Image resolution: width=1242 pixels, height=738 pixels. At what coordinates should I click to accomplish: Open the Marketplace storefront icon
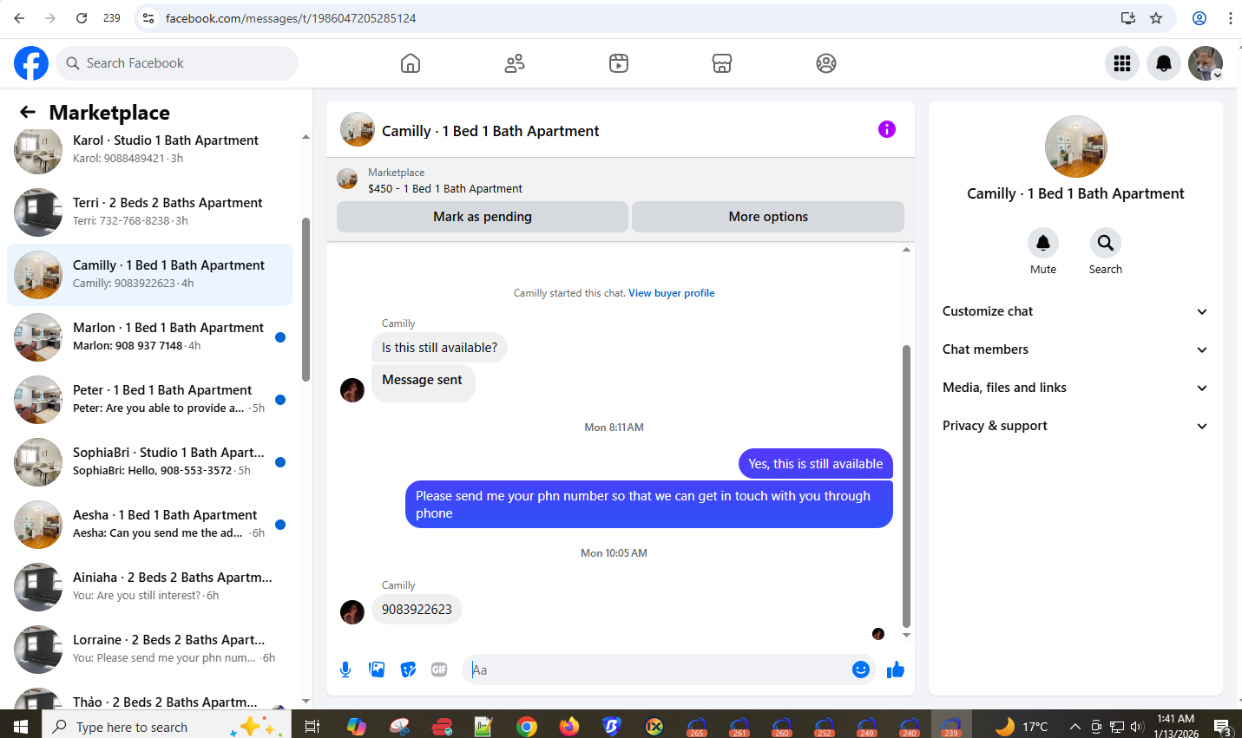tap(722, 63)
